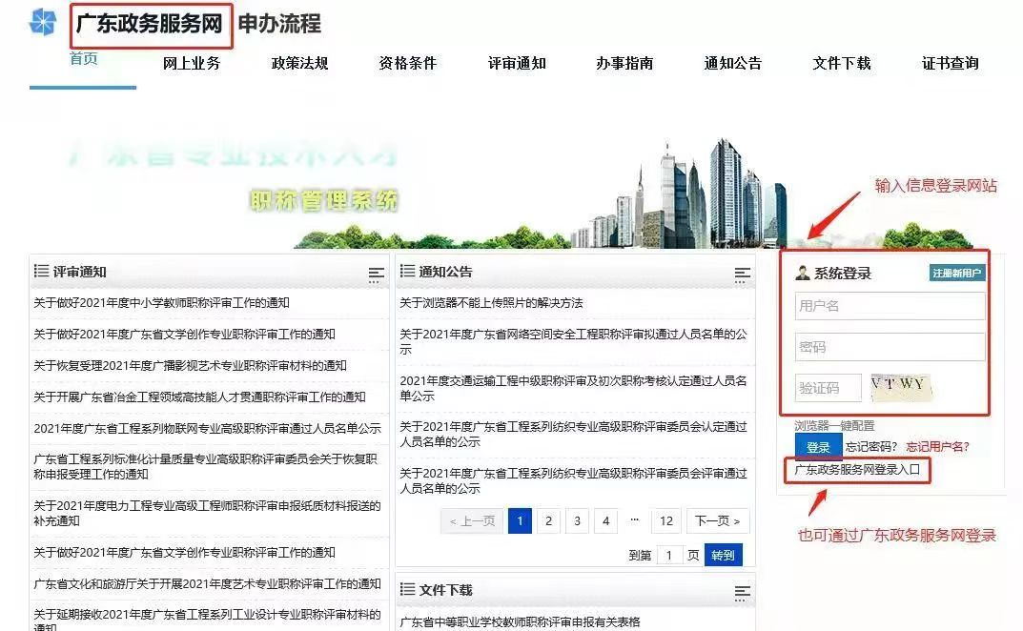
Task: Click the 注册新用户 button
Action: tap(957, 274)
